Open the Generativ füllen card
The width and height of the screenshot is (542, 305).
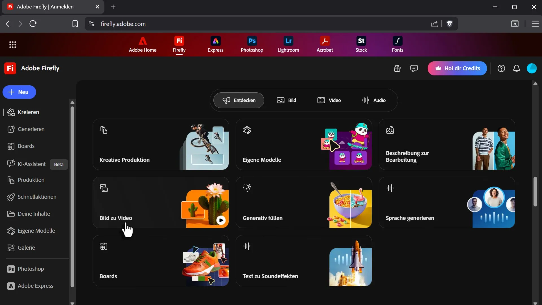coord(304,202)
